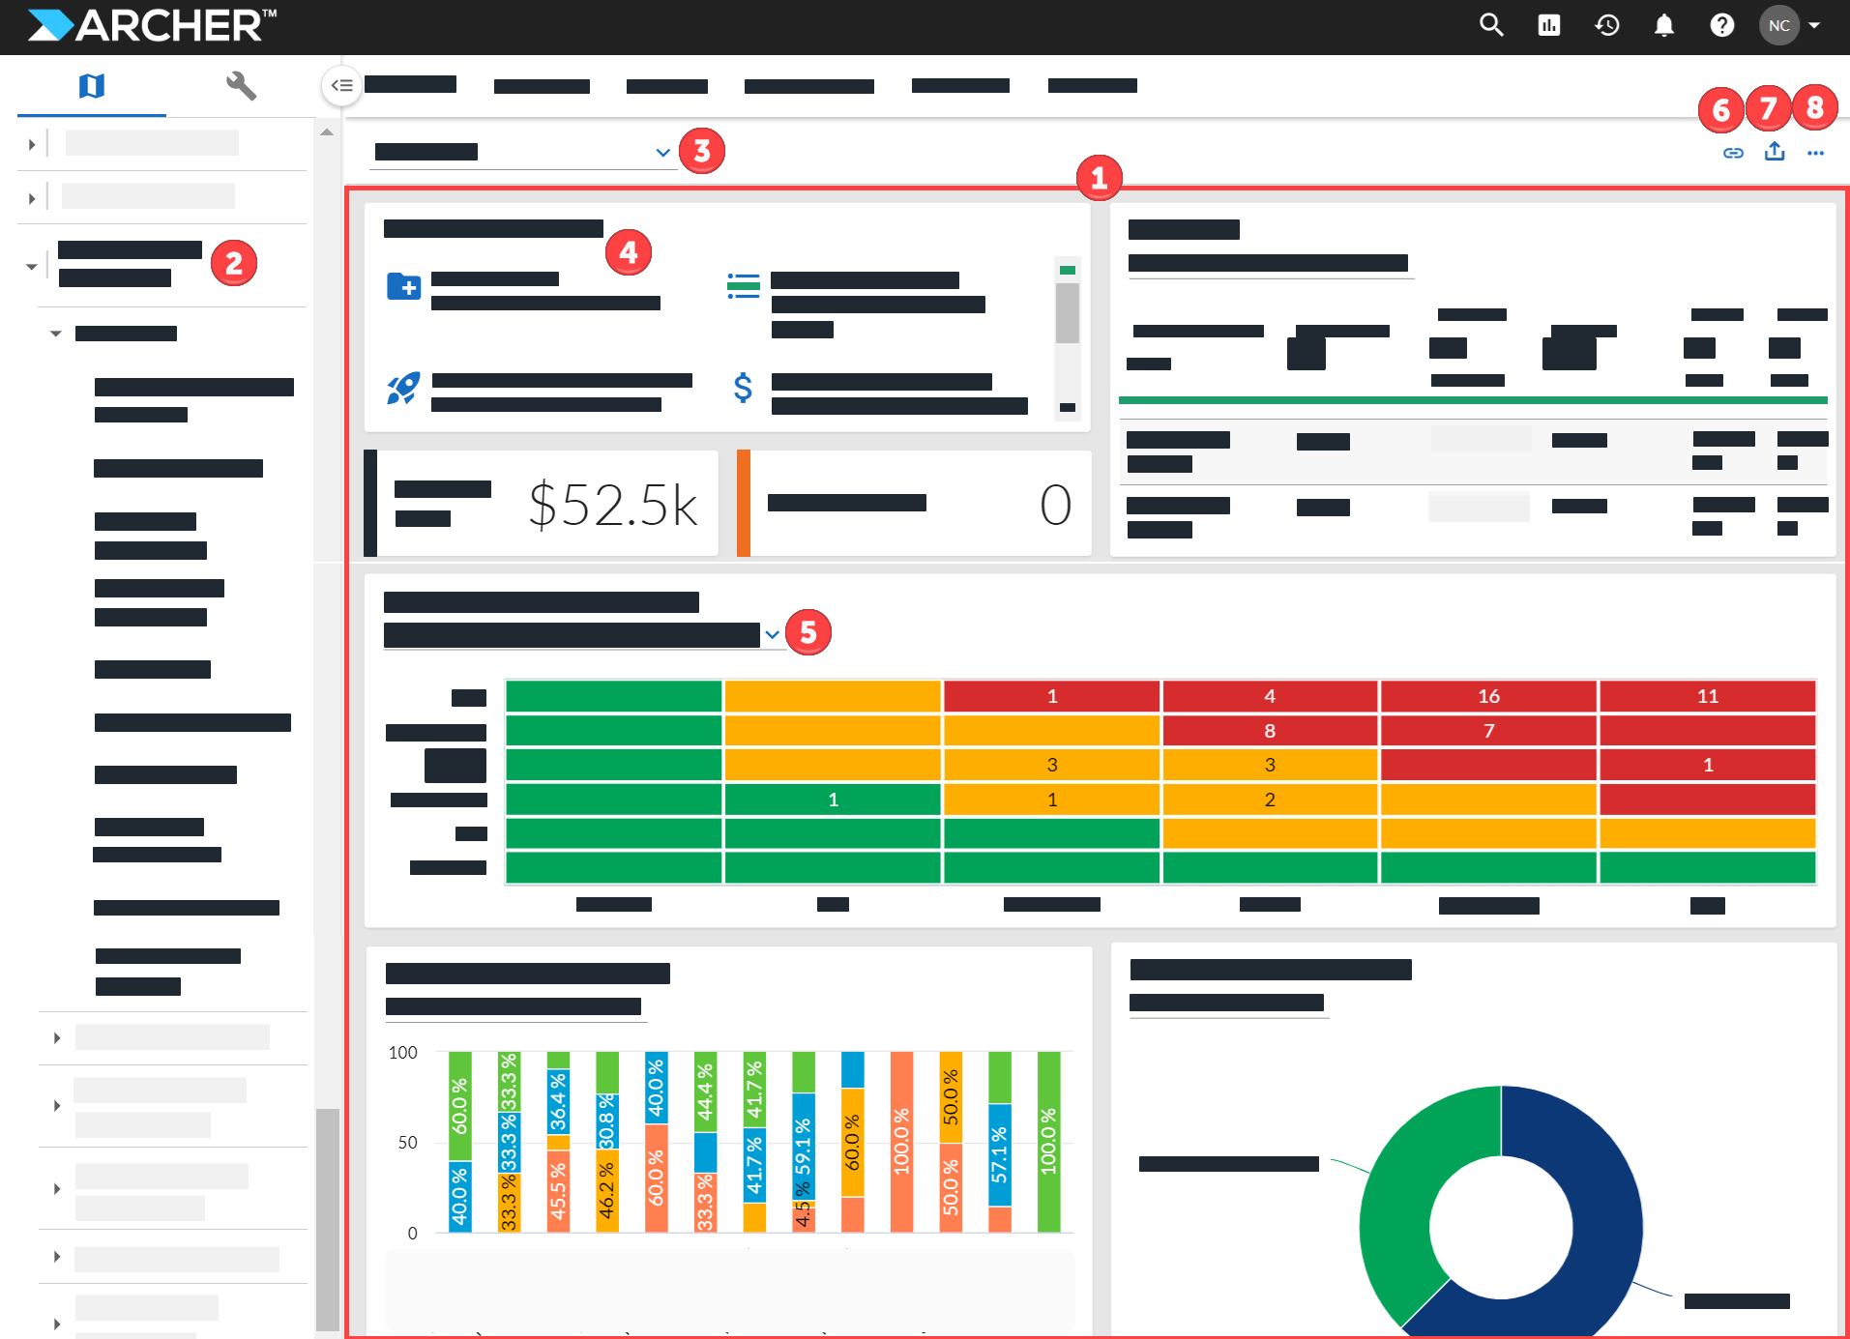
Task: Open the dashboard selector dropdown
Action: [522, 152]
